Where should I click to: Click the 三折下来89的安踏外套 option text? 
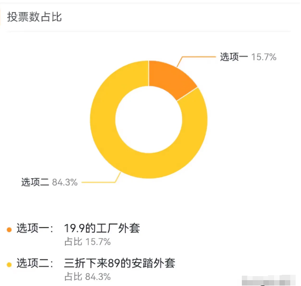(120, 263)
